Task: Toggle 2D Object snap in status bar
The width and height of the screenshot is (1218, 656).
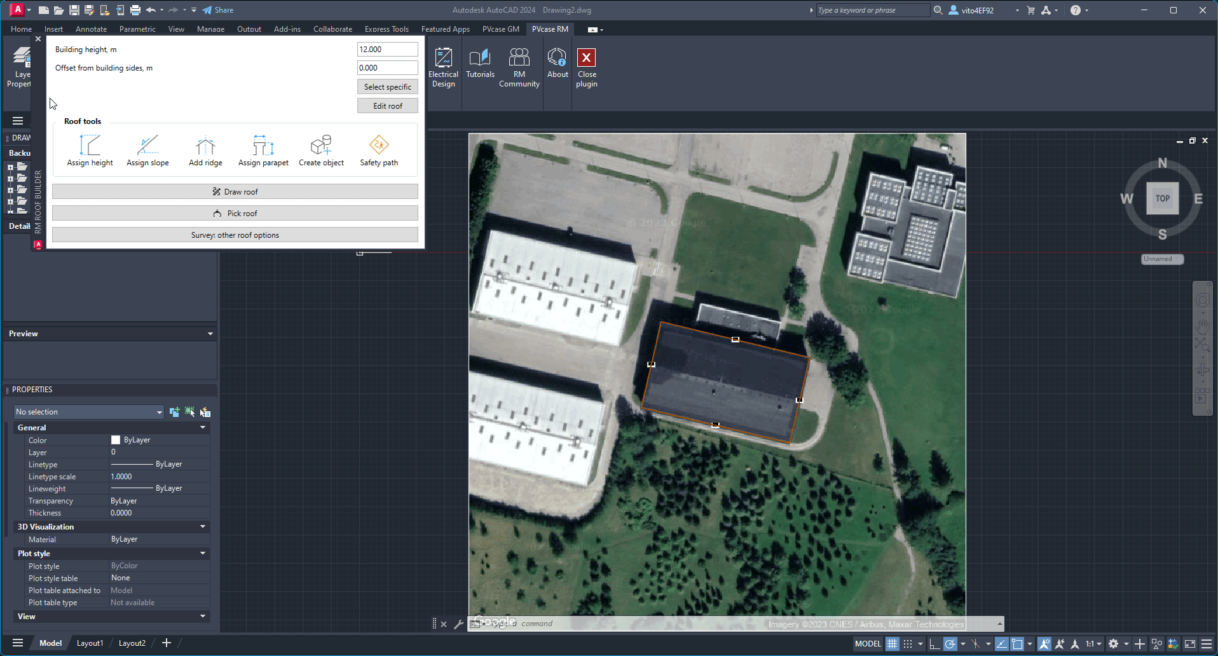Action: click(1017, 644)
